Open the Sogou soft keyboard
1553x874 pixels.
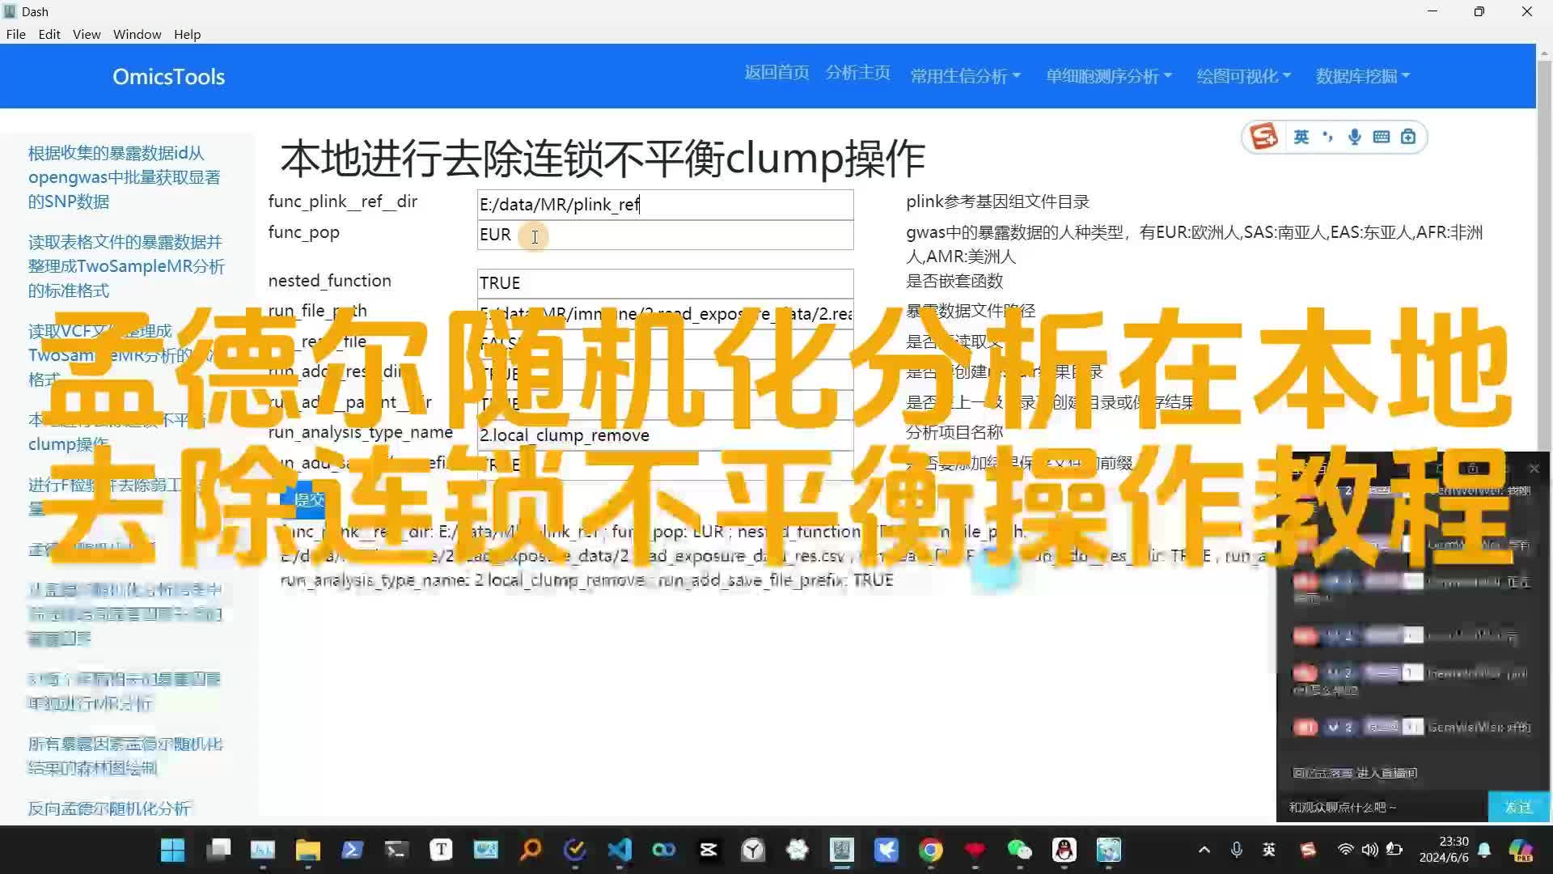(1380, 137)
